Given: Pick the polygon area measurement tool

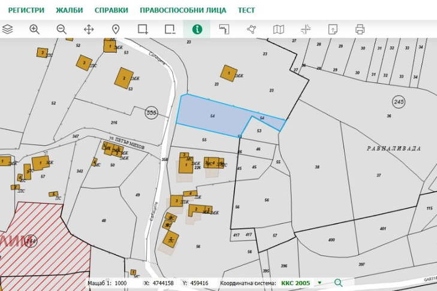Looking at the screenshot, I should click(x=251, y=29).
